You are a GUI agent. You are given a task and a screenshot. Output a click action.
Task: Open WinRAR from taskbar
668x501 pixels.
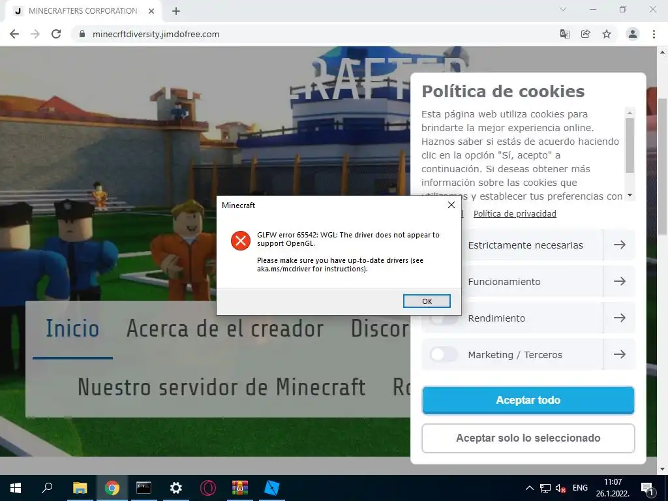(240, 488)
